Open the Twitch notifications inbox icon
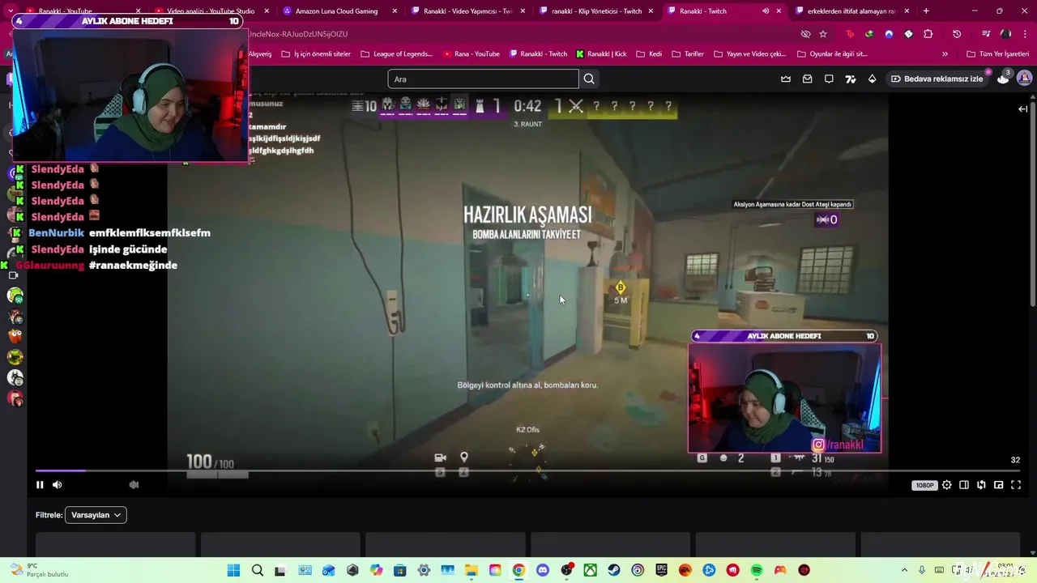Image resolution: width=1037 pixels, height=583 pixels. click(807, 79)
